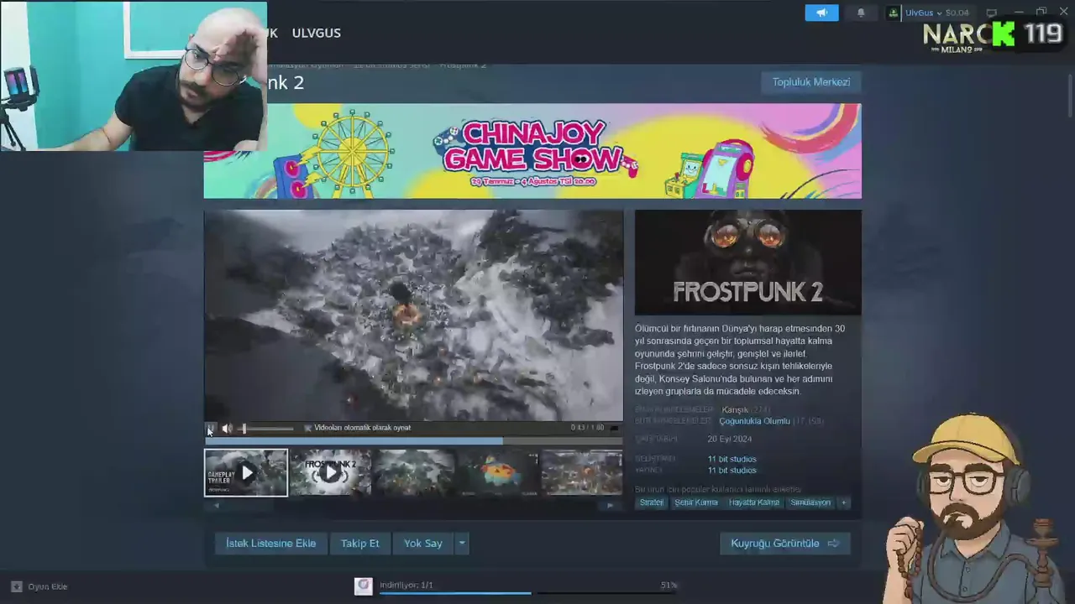Open downloads via 'İndiriliyor: 1/1' text
The width and height of the screenshot is (1075, 604).
point(406,585)
